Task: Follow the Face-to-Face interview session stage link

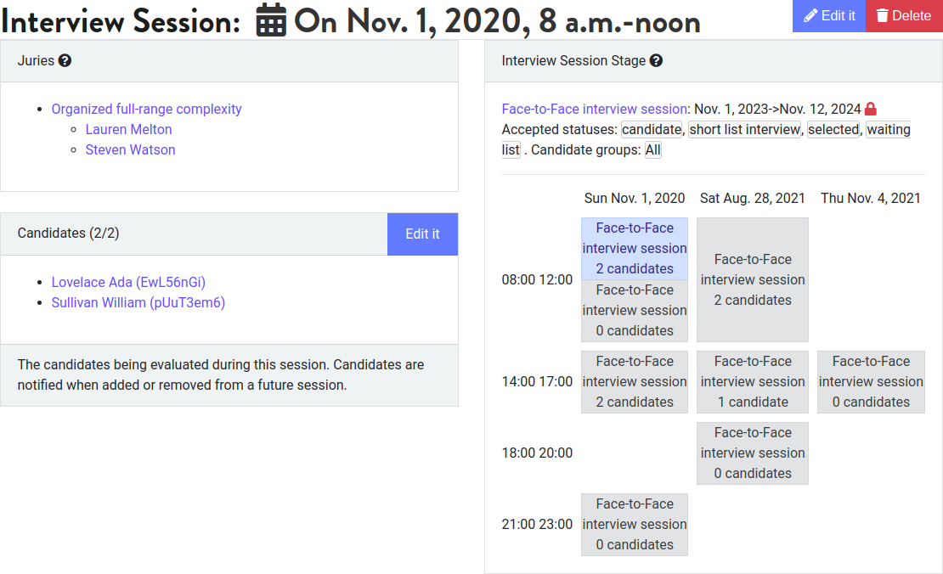Action: (x=594, y=109)
